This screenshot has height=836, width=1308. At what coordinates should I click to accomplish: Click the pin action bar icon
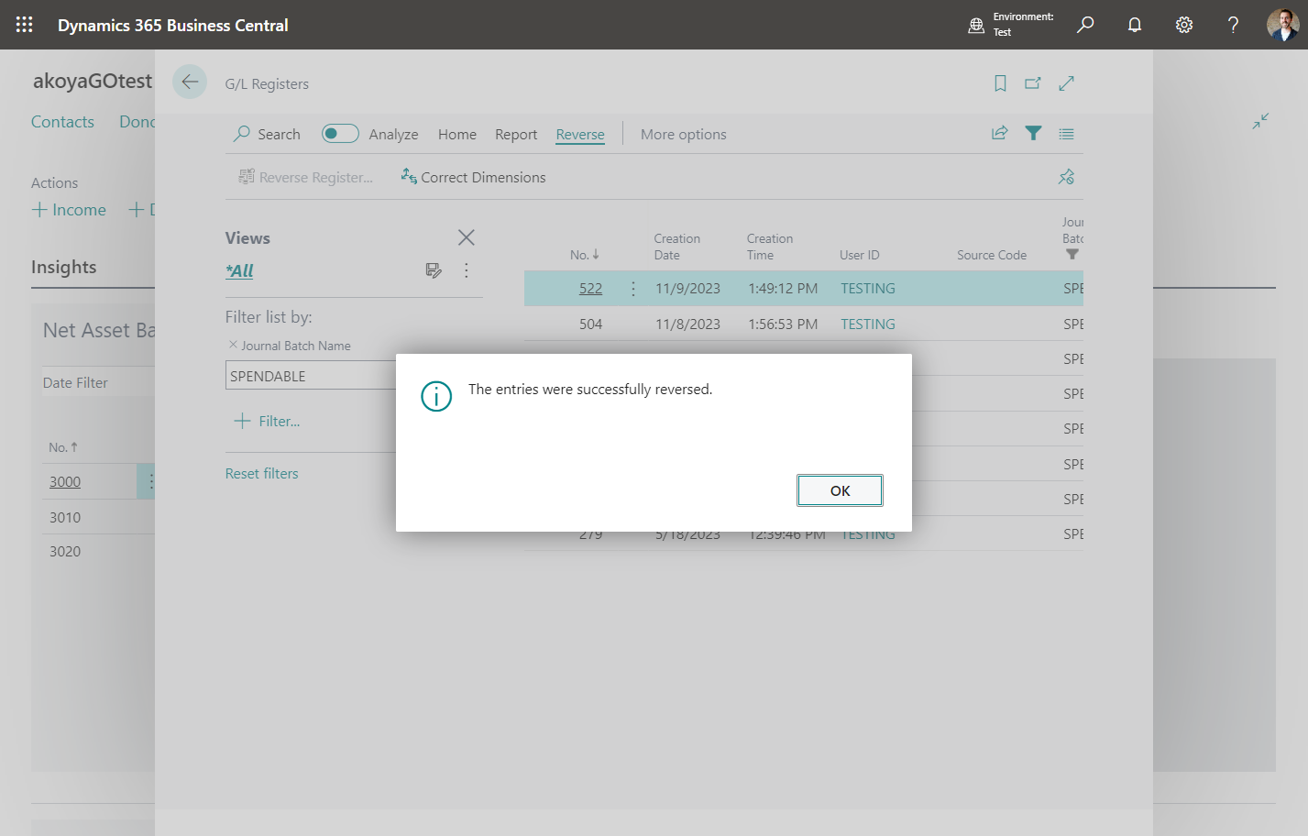coord(1066,177)
